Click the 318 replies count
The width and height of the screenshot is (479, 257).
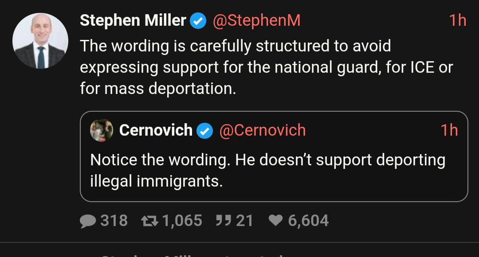point(114,220)
